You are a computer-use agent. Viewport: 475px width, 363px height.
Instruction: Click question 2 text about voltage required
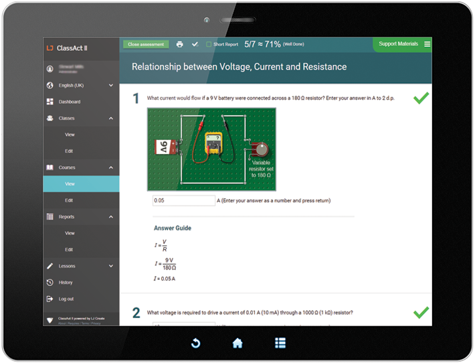[250, 312]
